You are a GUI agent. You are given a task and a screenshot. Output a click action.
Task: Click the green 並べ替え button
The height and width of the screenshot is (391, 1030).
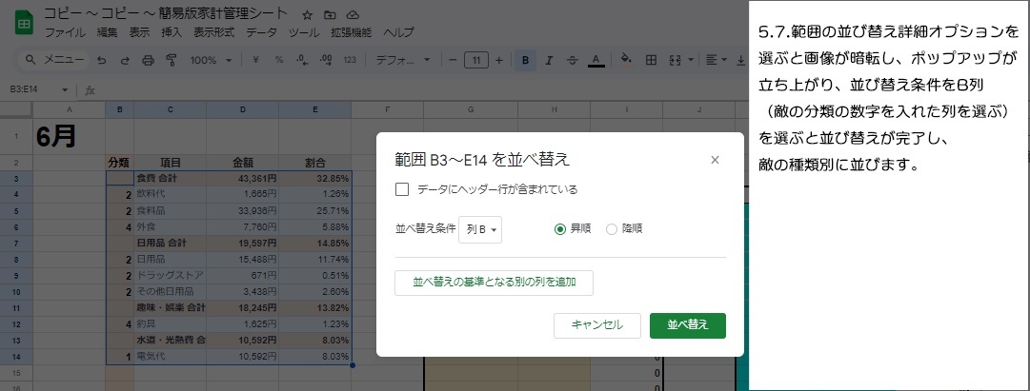point(688,325)
